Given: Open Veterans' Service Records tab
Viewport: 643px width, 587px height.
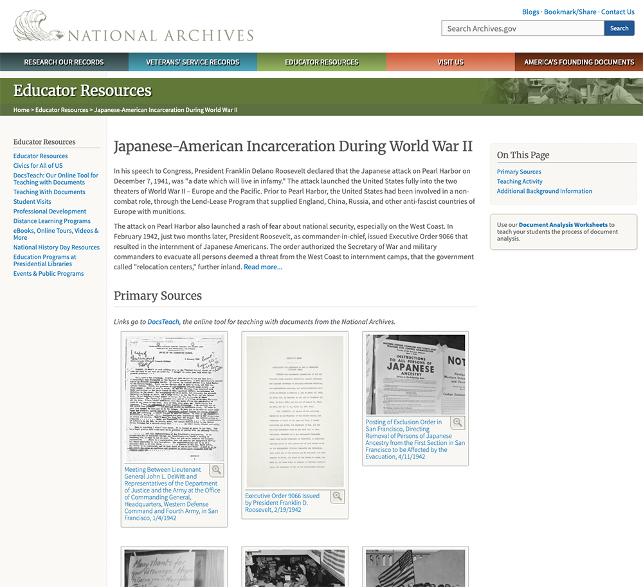Looking at the screenshot, I should pos(193,62).
